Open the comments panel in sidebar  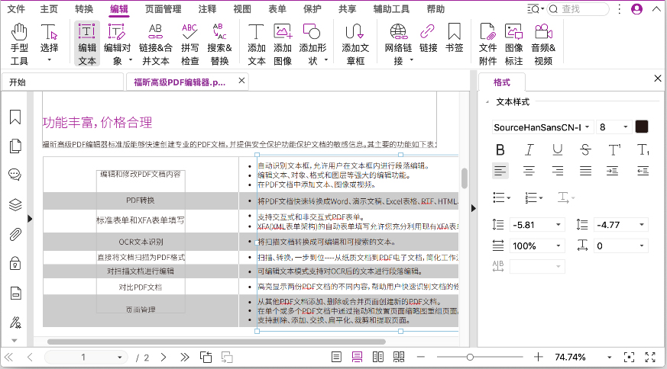[15, 175]
